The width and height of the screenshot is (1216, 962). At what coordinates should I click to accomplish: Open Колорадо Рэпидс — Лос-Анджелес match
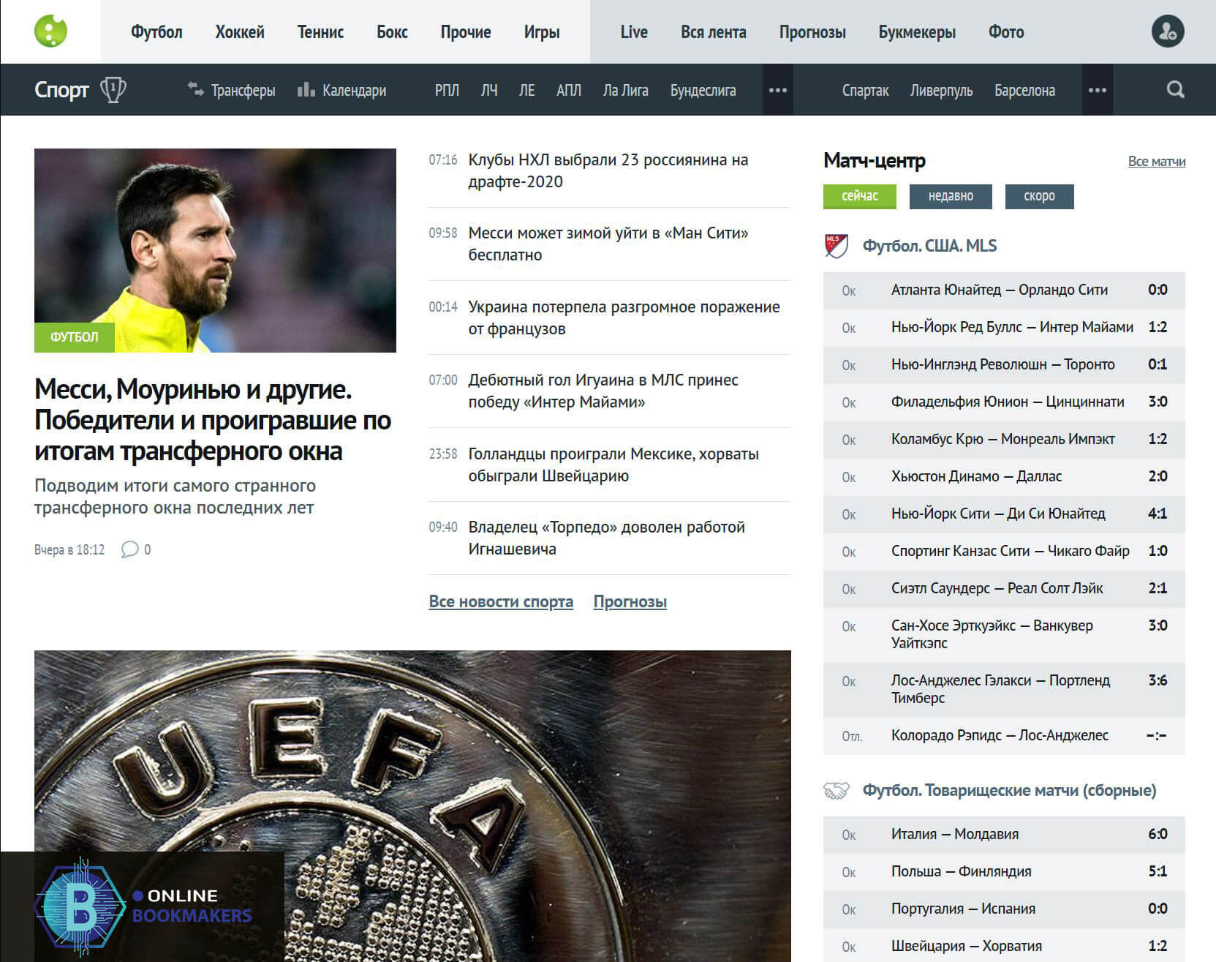1004,735
